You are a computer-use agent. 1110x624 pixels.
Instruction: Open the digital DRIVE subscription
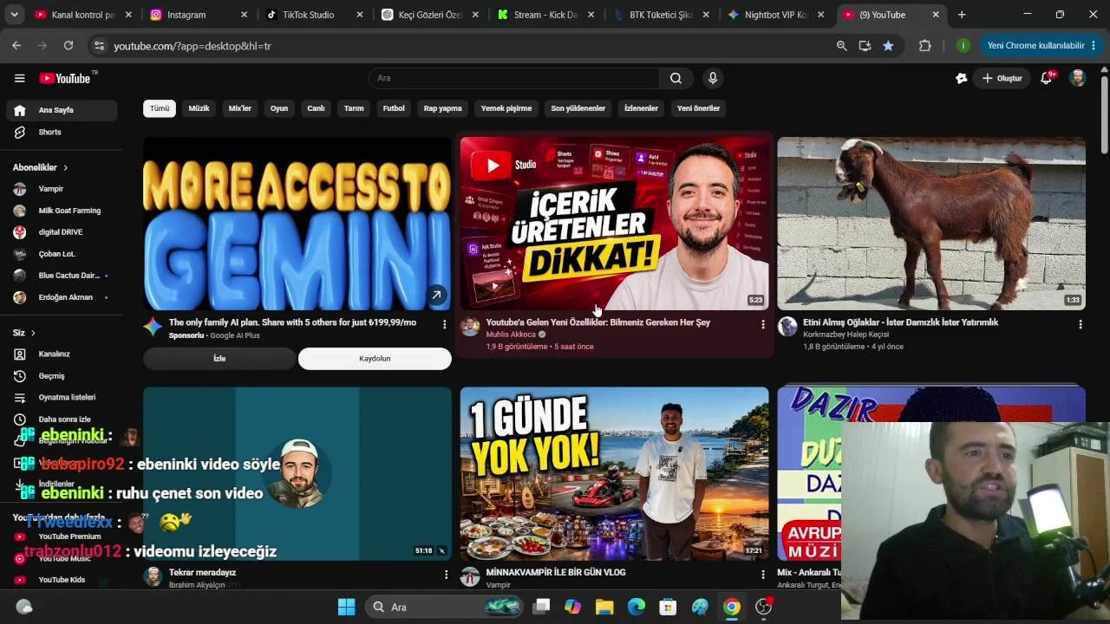61,232
